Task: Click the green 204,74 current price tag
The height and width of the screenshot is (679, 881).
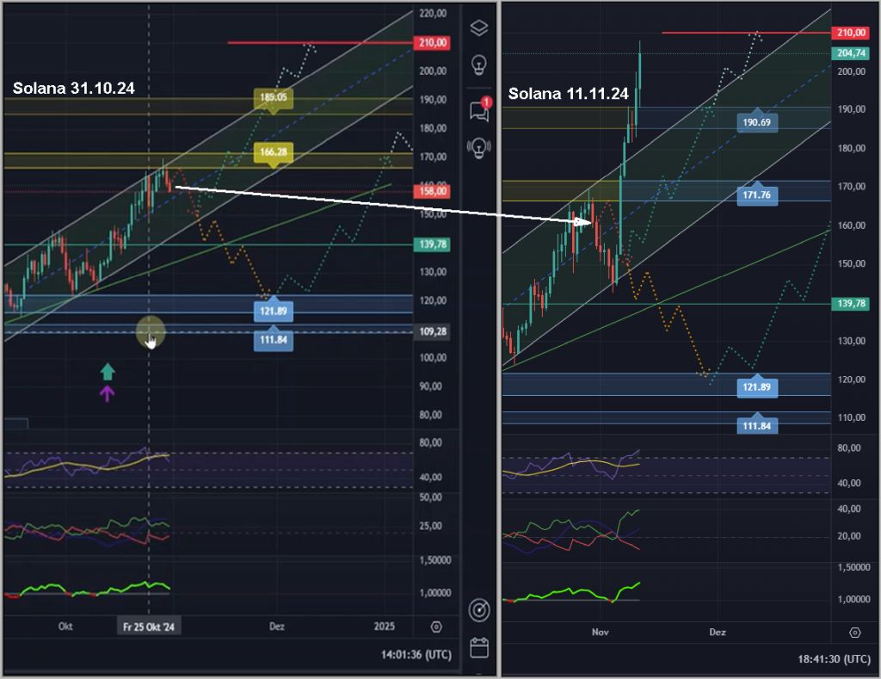Action: [850, 53]
